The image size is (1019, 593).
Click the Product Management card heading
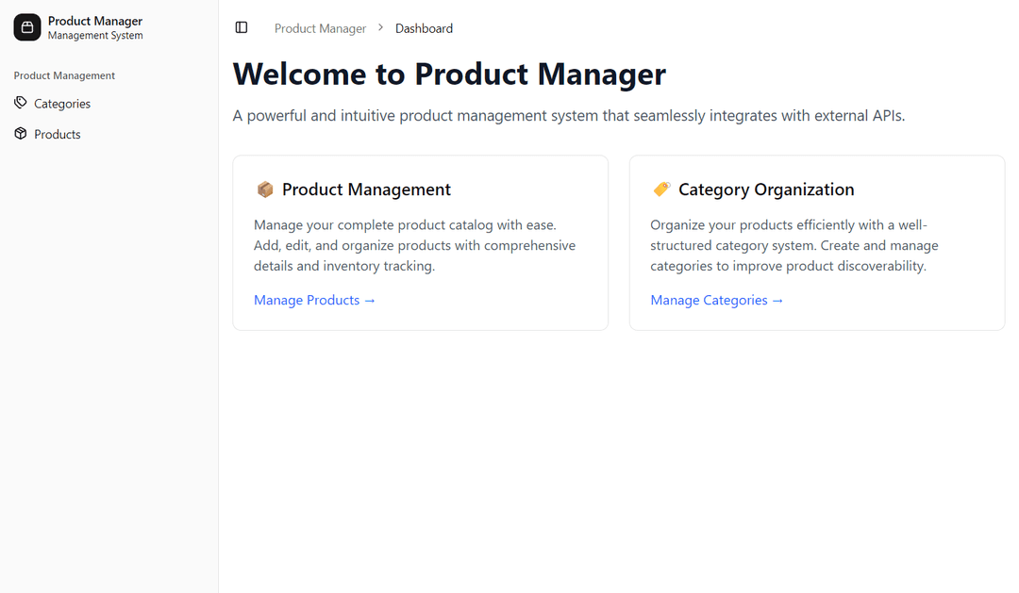click(366, 189)
